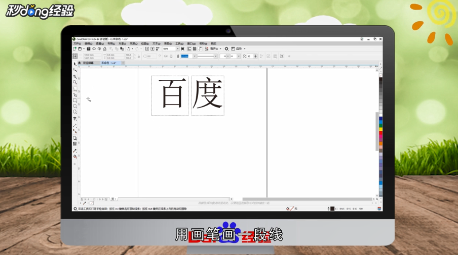The height and width of the screenshot is (255, 458).
Task: Select the Crop tool
Action: 75,77
